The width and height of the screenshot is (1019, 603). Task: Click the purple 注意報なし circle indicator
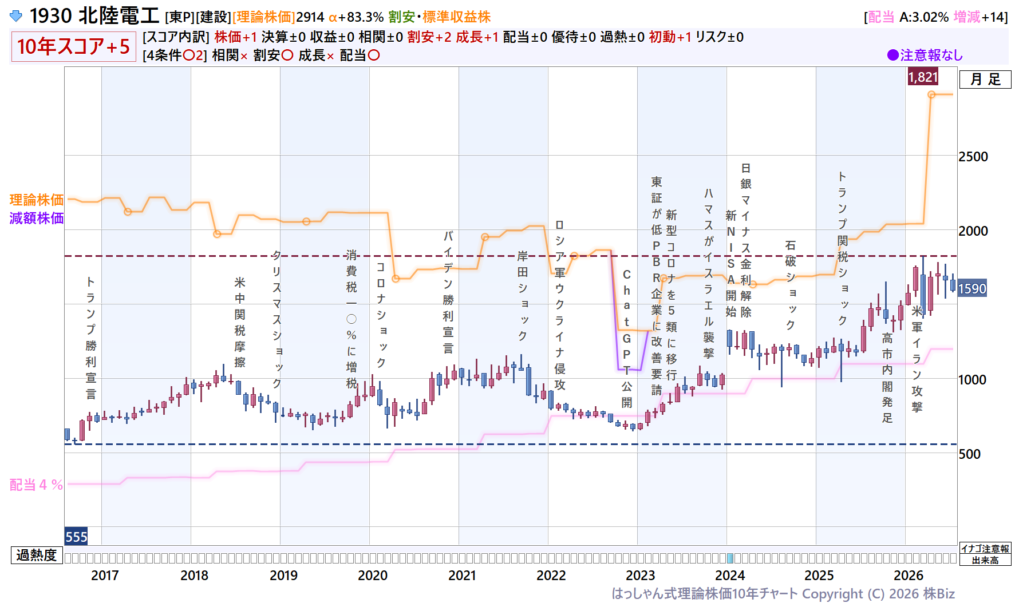coord(892,55)
